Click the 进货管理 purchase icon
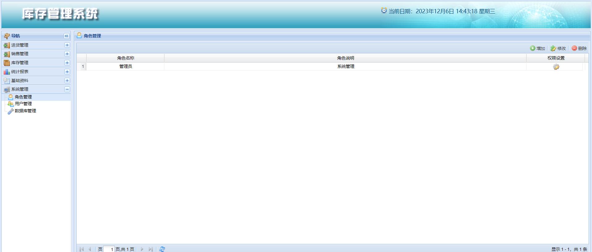 (x=6, y=45)
